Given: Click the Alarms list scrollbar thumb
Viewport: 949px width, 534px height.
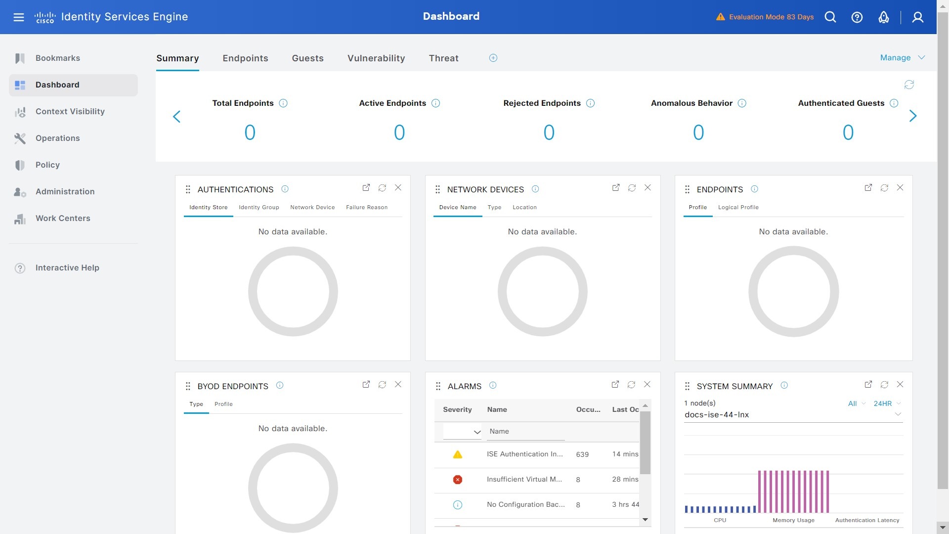Looking at the screenshot, I should click(645, 443).
